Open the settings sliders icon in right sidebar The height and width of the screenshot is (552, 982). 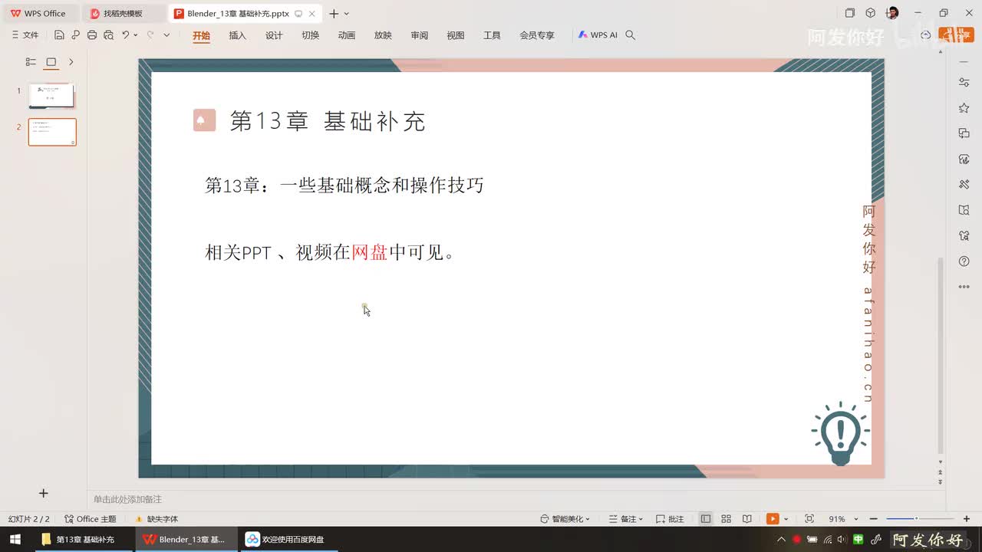click(x=964, y=82)
